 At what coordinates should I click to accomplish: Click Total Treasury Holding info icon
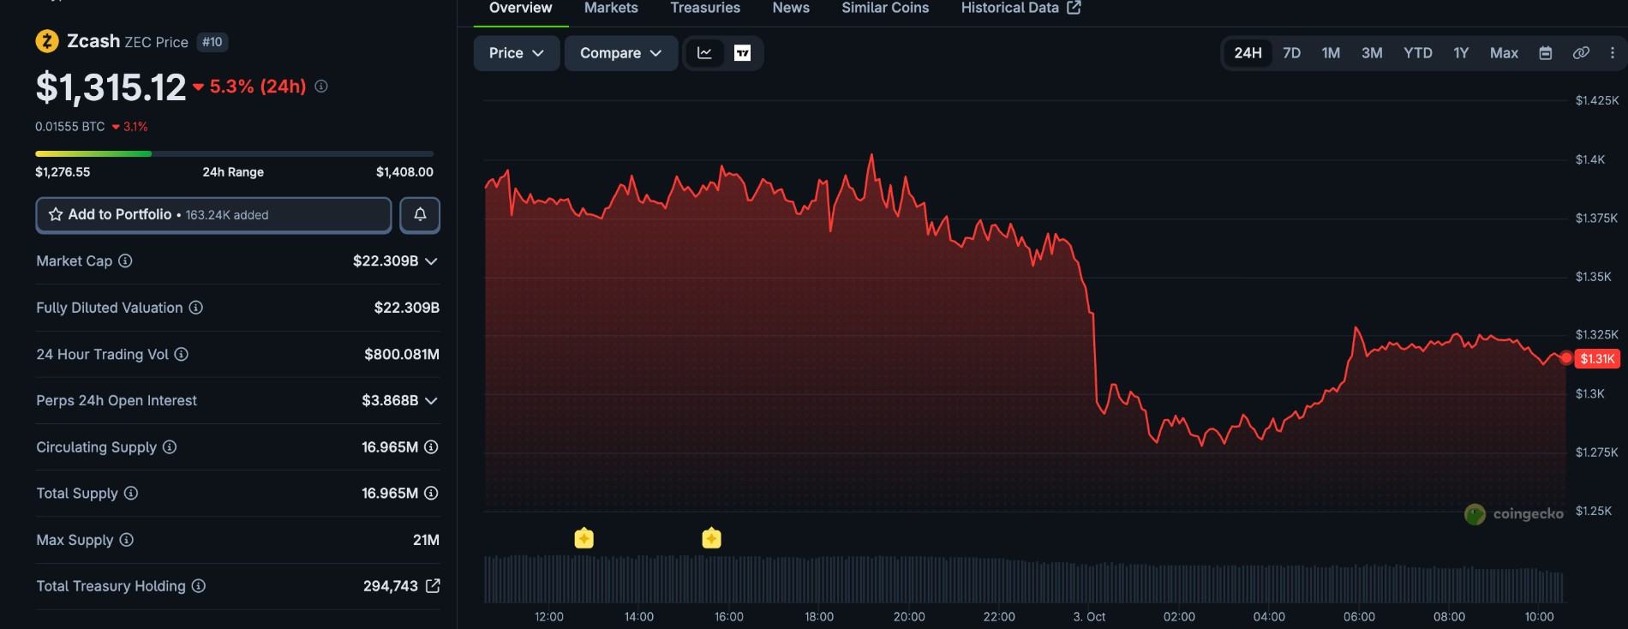tap(199, 586)
